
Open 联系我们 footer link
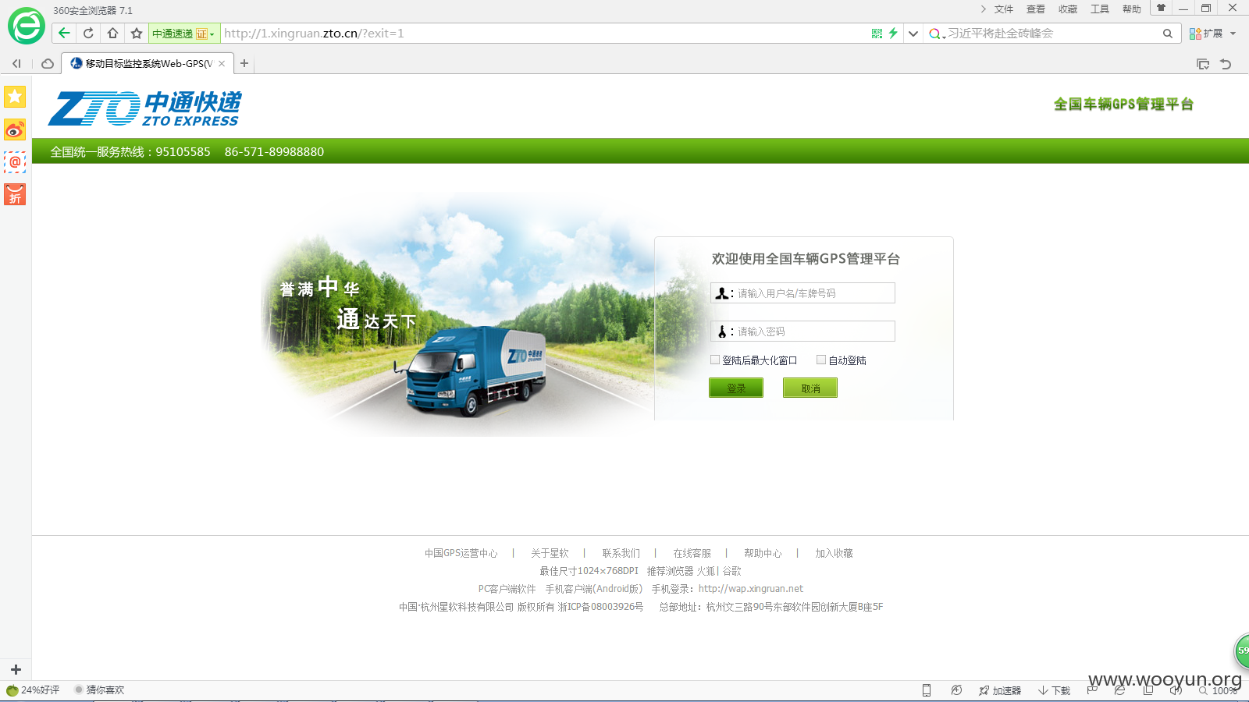point(621,553)
